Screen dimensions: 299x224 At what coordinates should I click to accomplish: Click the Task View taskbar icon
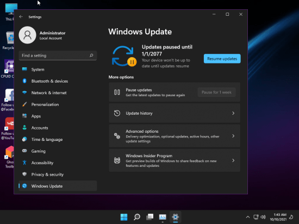(x=150, y=217)
